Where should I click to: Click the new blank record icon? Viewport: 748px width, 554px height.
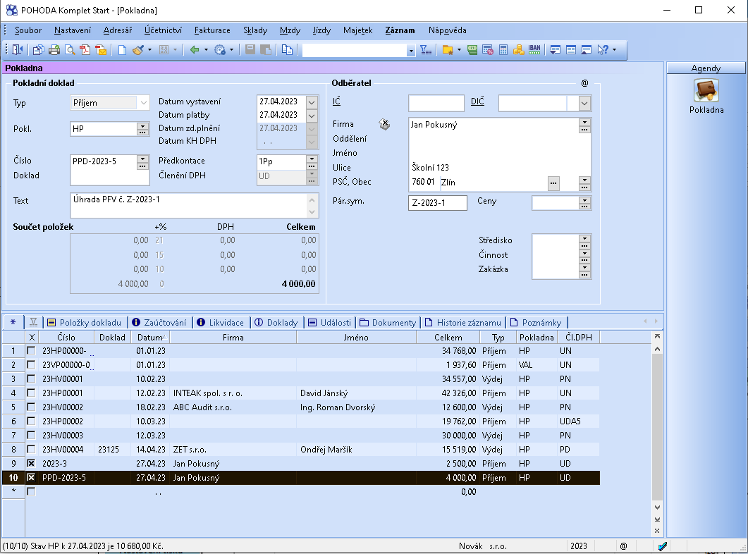tap(122, 49)
